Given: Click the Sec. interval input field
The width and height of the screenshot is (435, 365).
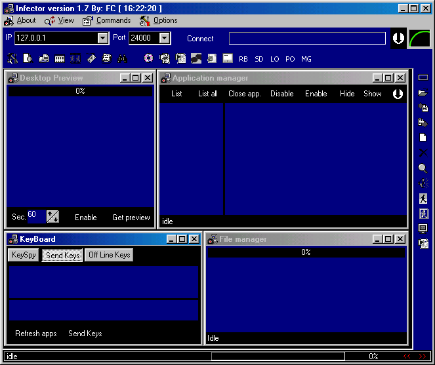Looking at the screenshot, I should (x=35, y=216).
